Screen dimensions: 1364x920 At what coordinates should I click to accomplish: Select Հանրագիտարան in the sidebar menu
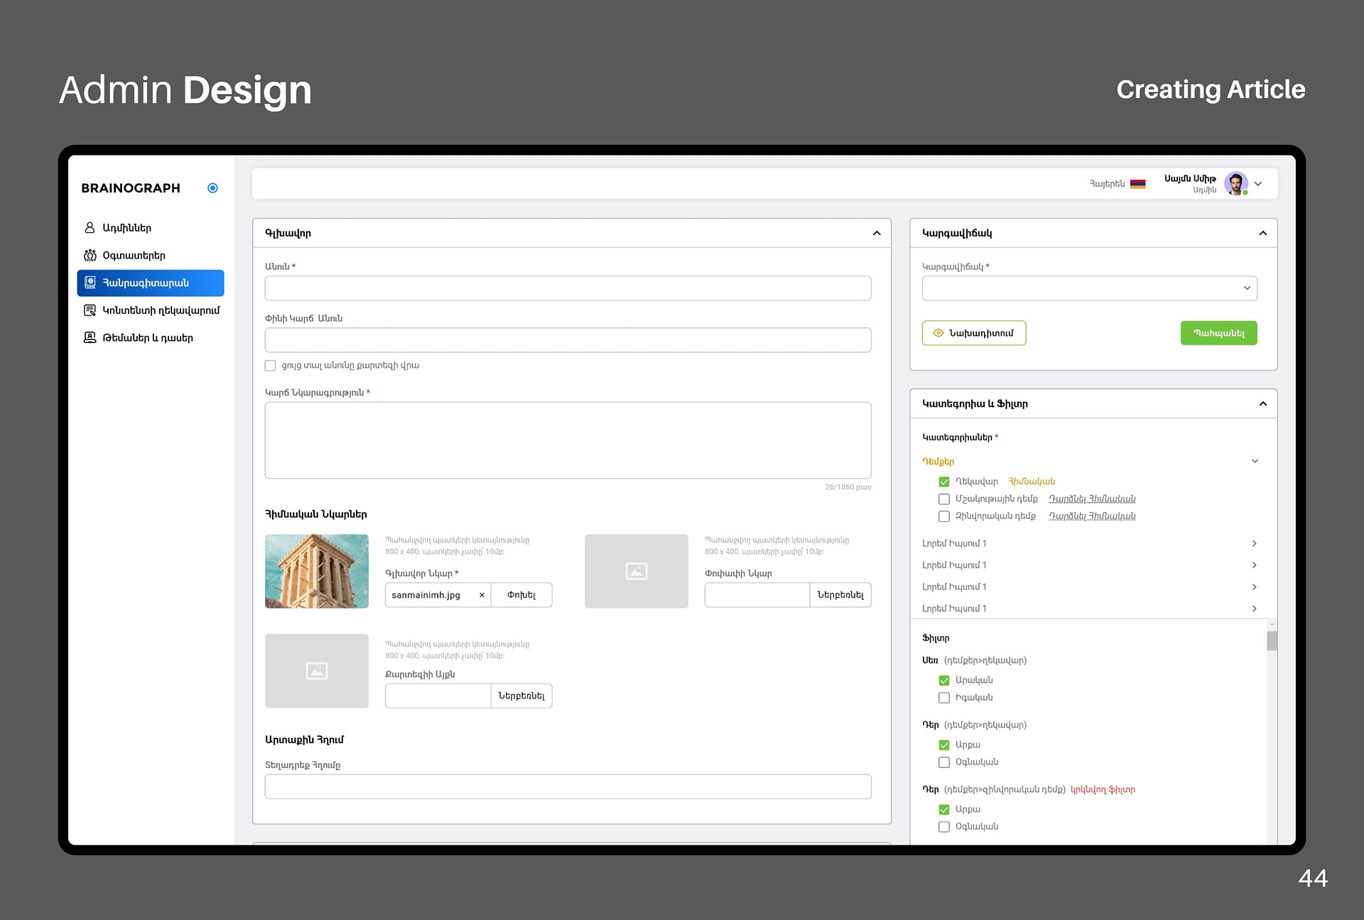click(x=151, y=283)
